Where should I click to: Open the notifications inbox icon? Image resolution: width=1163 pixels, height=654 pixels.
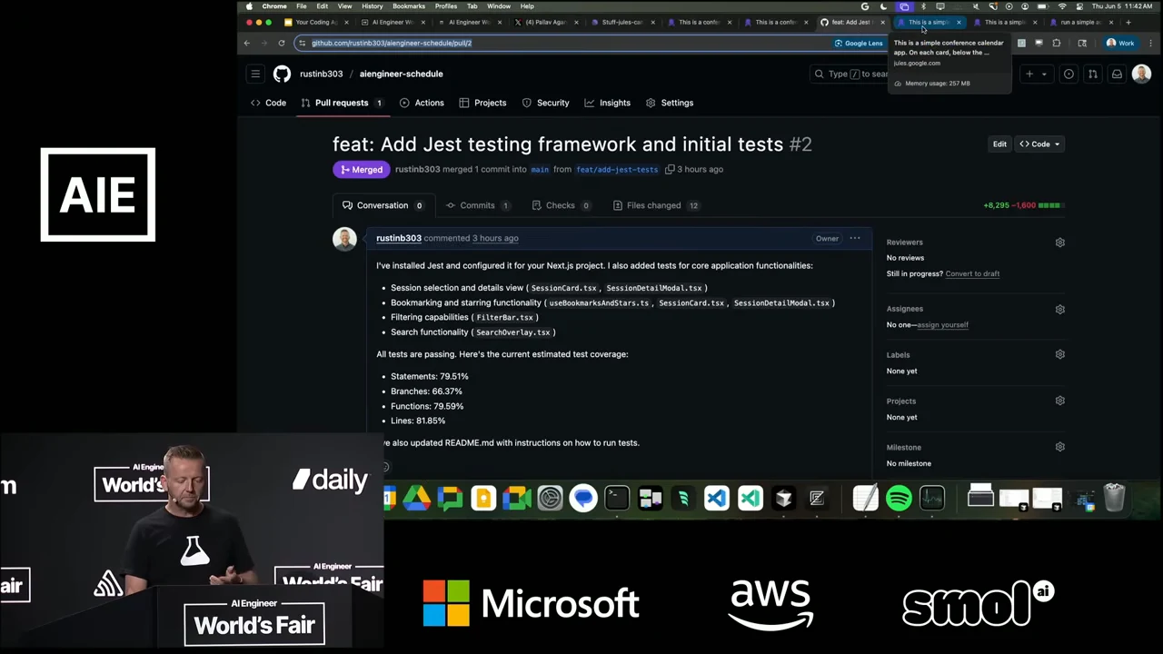coord(1117,74)
